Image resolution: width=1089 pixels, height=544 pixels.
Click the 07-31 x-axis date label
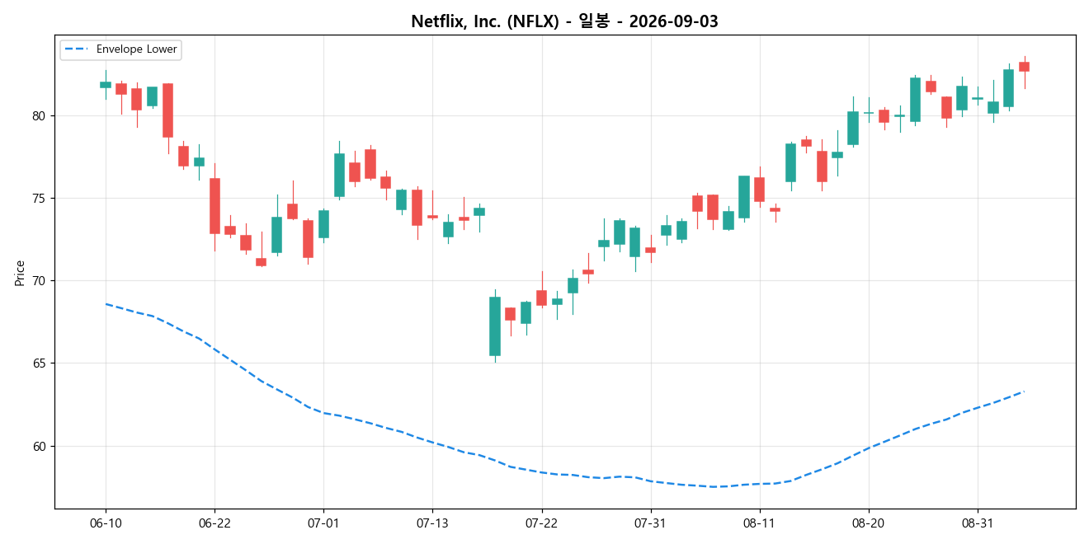click(x=650, y=523)
